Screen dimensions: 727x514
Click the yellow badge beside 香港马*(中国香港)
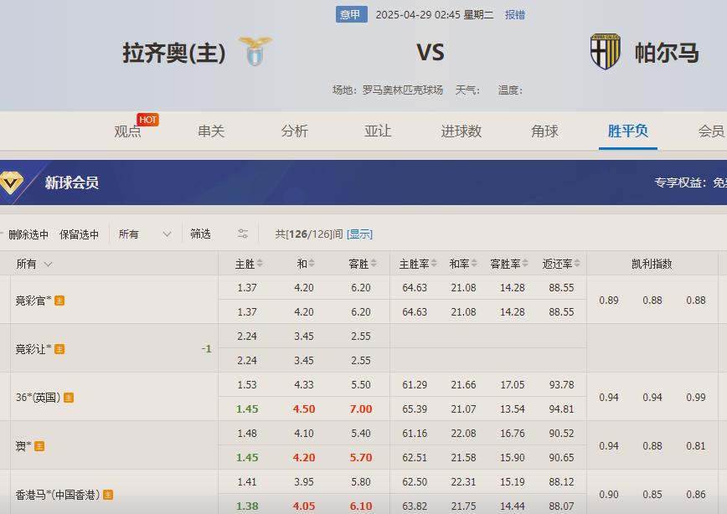(x=110, y=495)
